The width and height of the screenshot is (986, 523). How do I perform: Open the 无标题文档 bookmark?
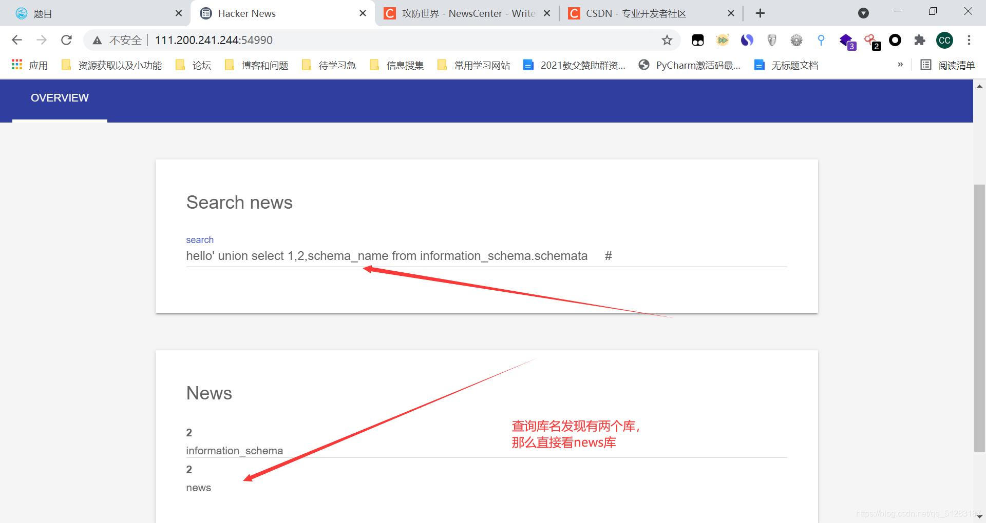pos(786,65)
